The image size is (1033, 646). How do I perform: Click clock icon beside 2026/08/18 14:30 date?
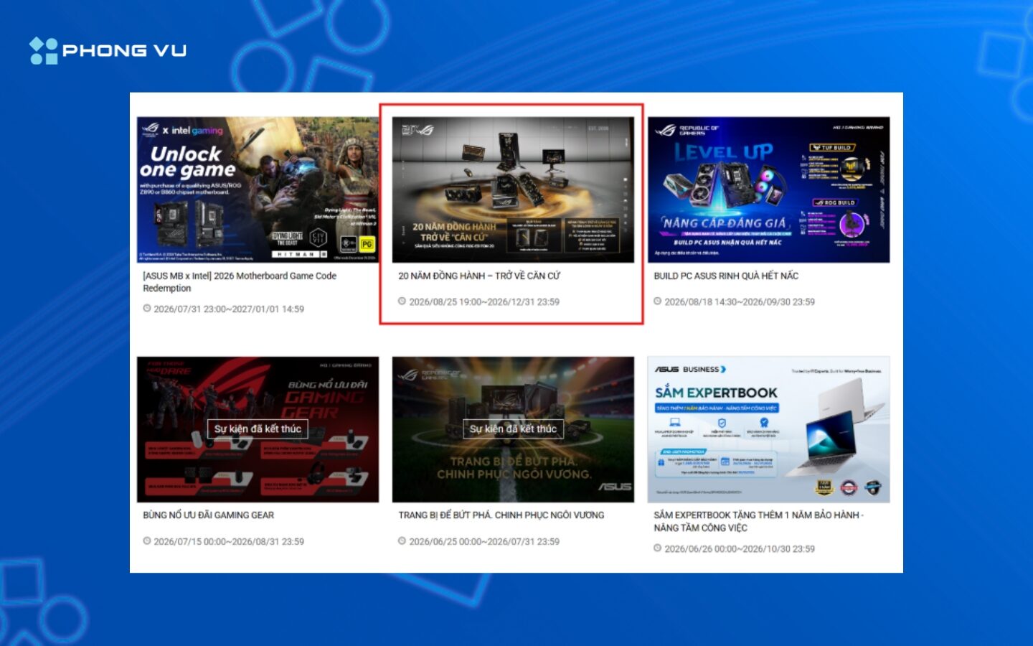pos(657,301)
